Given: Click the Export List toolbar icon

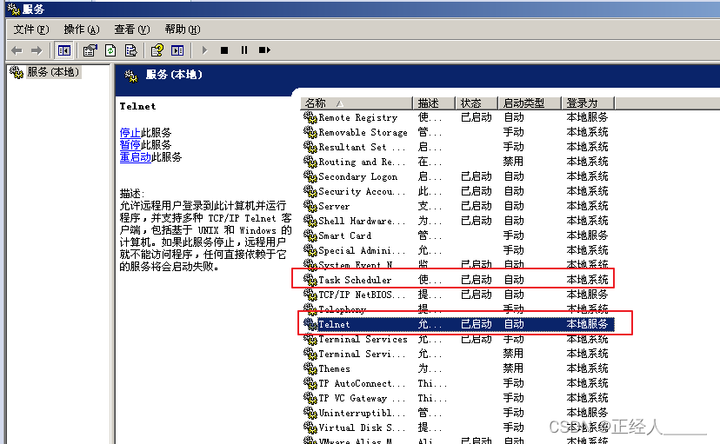Looking at the screenshot, I should point(130,50).
